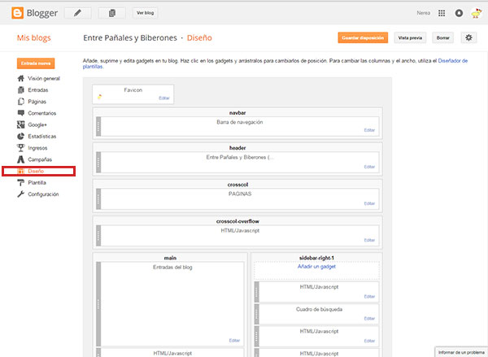Select the Cuadro de búsqueda gadget
The width and height of the screenshot is (488, 357).
click(317, 314)
